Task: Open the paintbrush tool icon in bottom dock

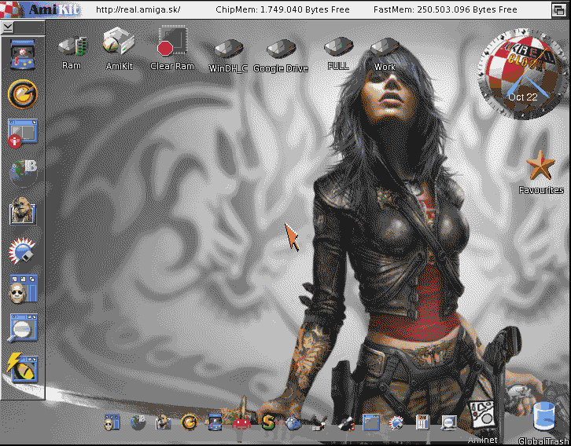Action: pos(319,423)
